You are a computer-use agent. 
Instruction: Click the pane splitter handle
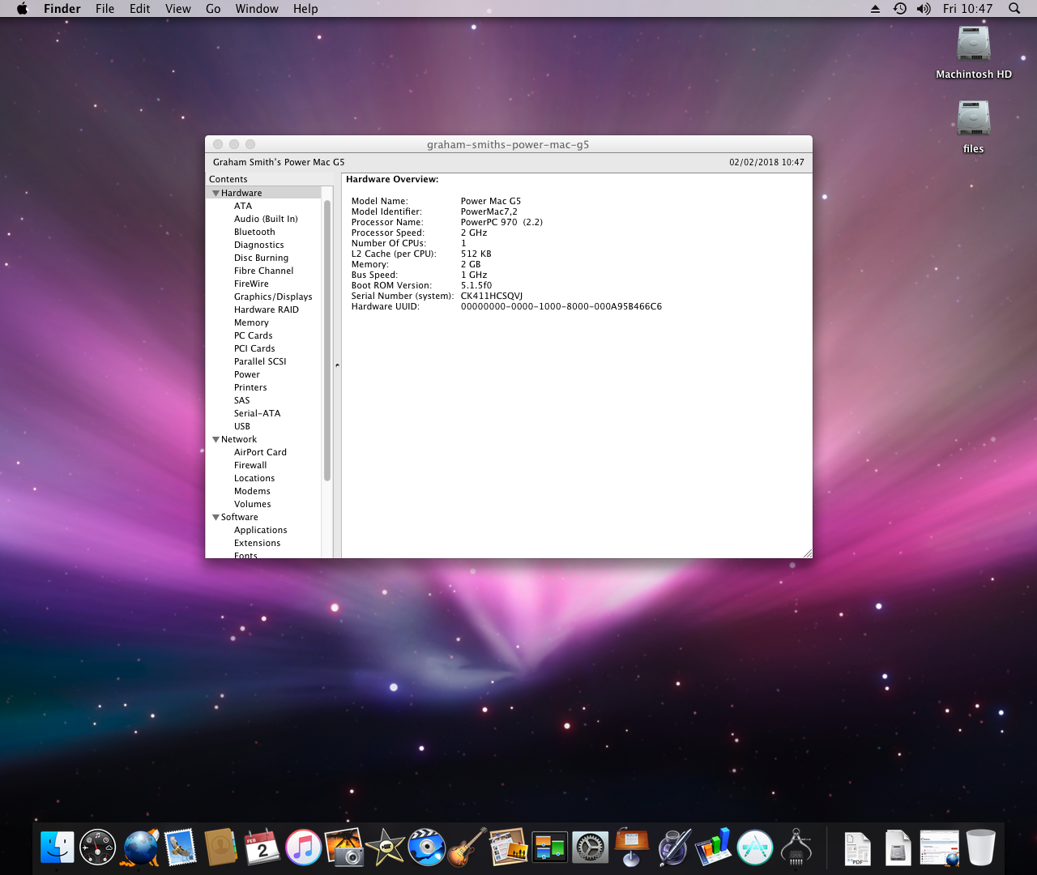click(337, 365)
